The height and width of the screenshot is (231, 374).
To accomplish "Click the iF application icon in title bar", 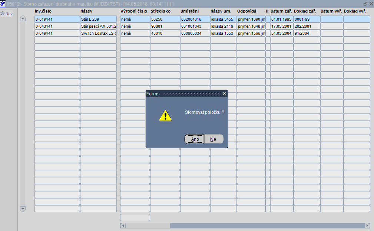I will point(3,3).
